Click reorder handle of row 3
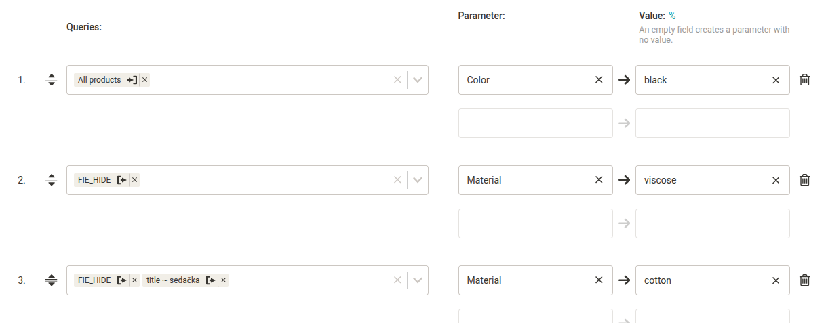The width and height of the screenshot is (826, 323). point(51,280)
